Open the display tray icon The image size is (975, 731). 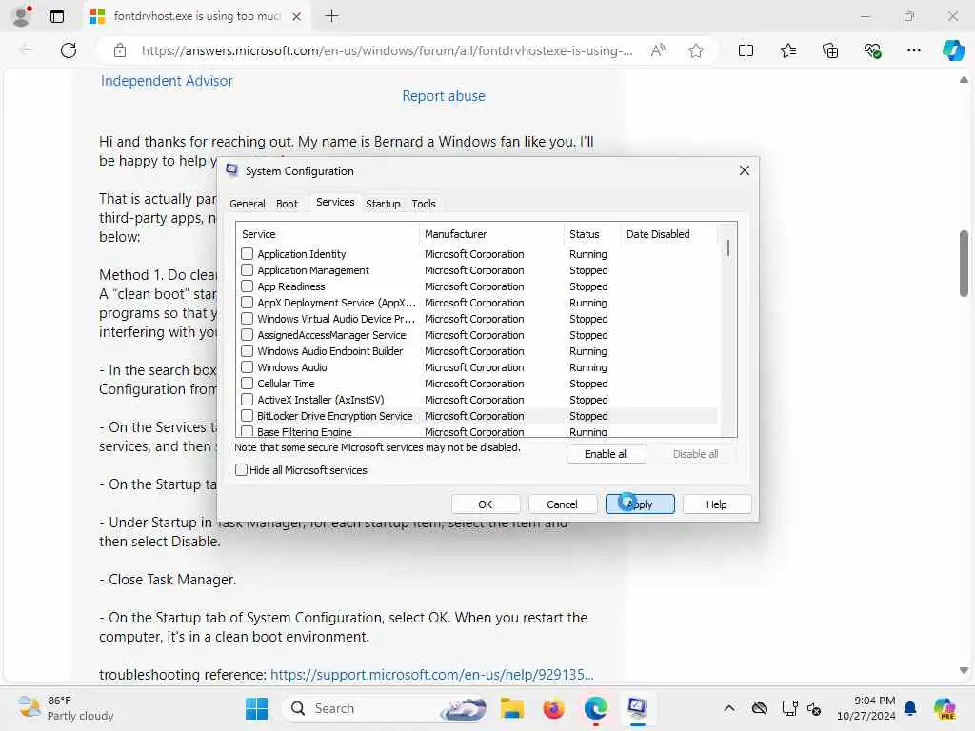coord(789,708)
